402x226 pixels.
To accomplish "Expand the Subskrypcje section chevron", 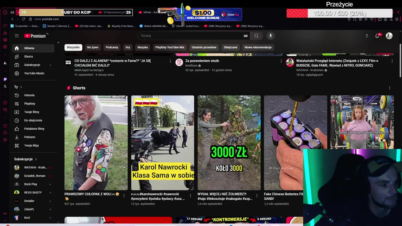I will (36, 159).
